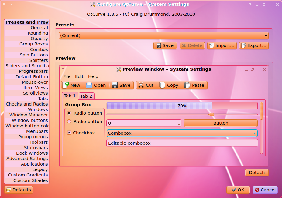Click the Defaults button
Image resolution: width=282 pixels, height=198 pixels.
[19, 190]
